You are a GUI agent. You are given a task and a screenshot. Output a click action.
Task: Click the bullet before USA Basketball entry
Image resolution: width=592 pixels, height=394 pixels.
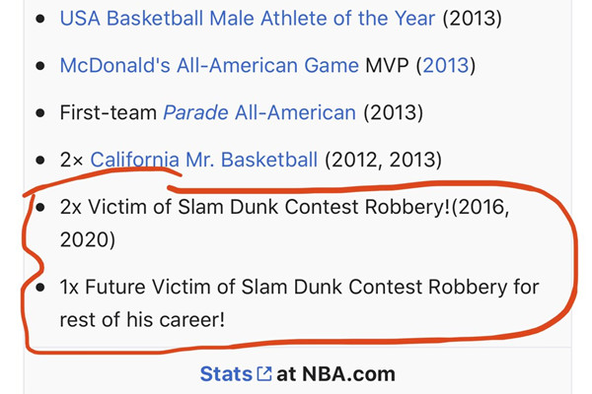(40, 19)
